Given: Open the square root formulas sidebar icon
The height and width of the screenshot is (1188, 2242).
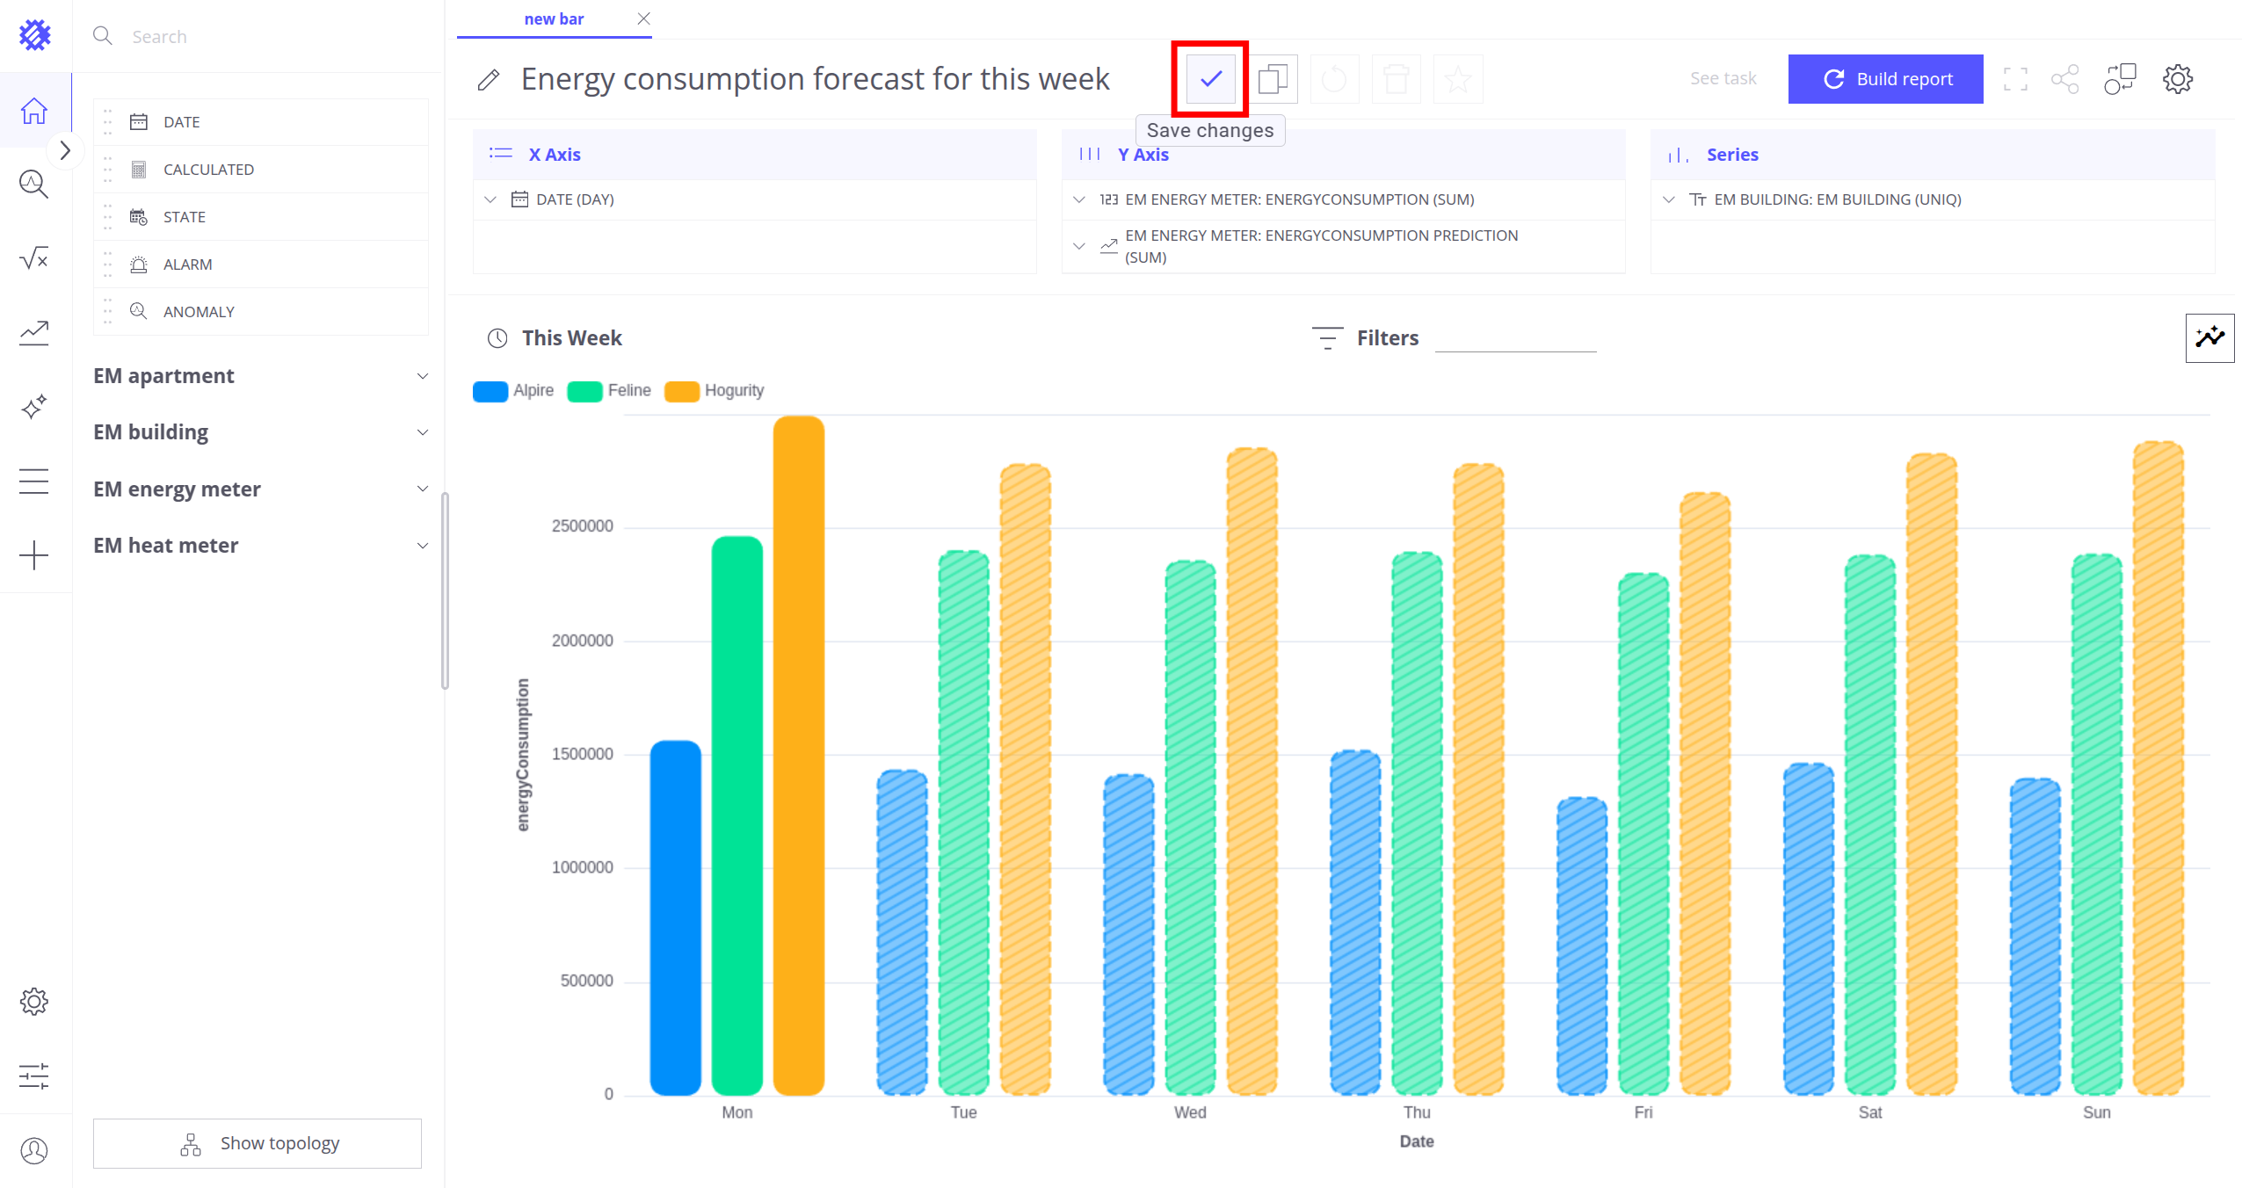Looking at the screenshot, I should pos(34,258).
